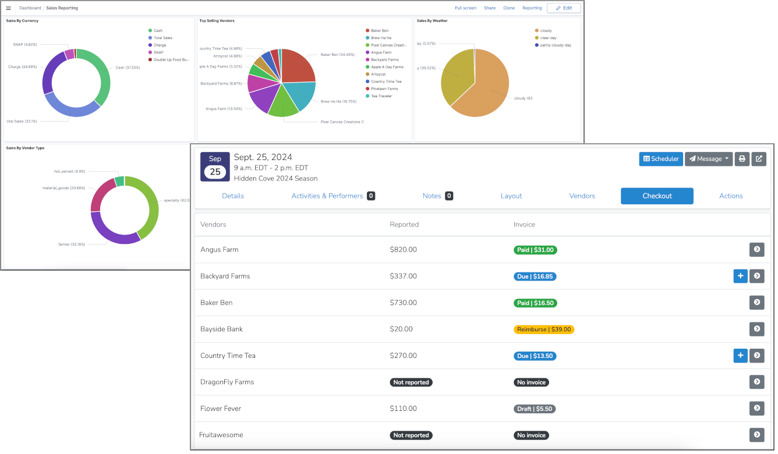Click the print icon

pyautogui.click(x=742, y=159)
